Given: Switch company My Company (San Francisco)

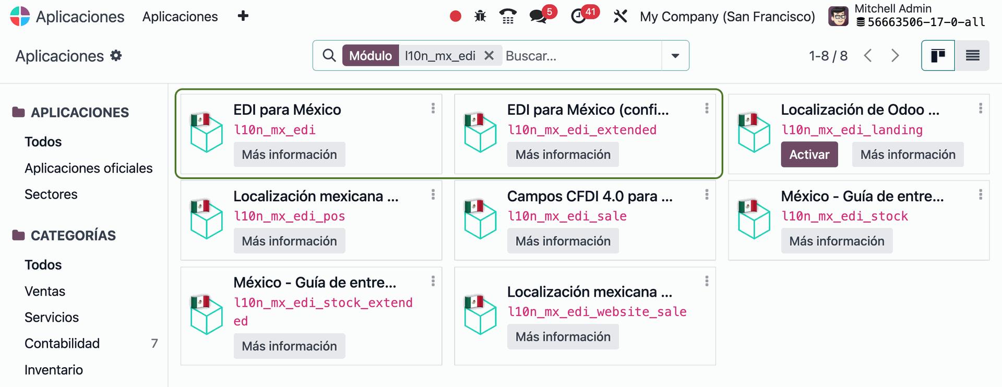Looking at the screenshot, I should [727, 17].
